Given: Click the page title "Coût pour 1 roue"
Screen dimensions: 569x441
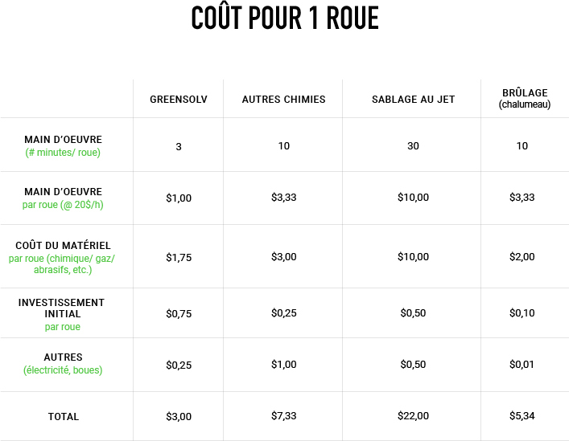Looking at the screenshot, I should (284, 19).
